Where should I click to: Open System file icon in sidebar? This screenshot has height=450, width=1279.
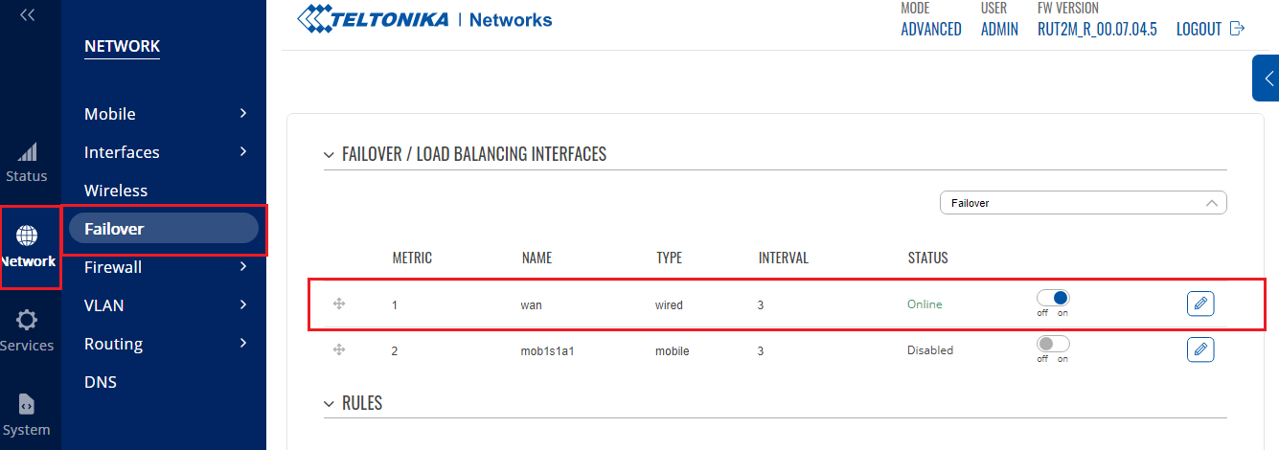pos(27,404)
